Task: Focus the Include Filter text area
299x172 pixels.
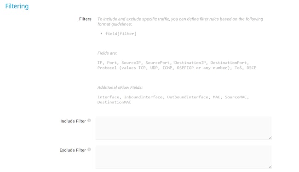Action: (184, 128)
